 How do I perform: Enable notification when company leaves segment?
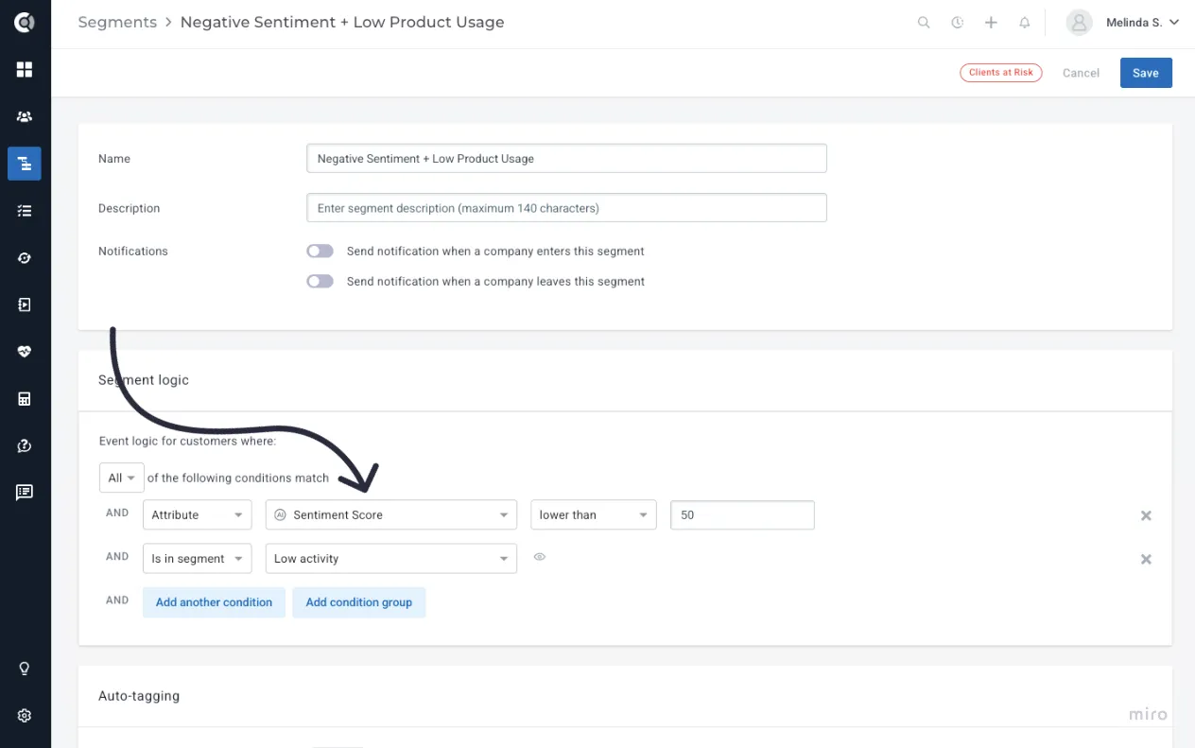tap(320, 281)
